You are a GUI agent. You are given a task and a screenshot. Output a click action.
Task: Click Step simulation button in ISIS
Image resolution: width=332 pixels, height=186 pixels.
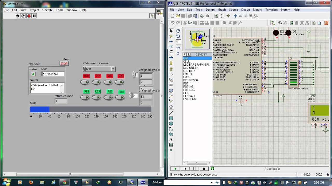(185, 169)
